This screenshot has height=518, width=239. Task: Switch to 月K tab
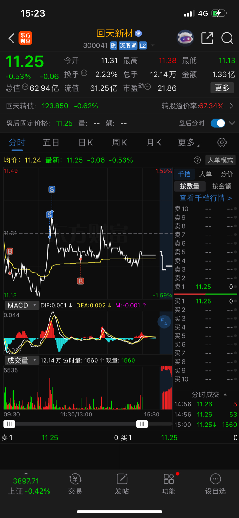154,143
